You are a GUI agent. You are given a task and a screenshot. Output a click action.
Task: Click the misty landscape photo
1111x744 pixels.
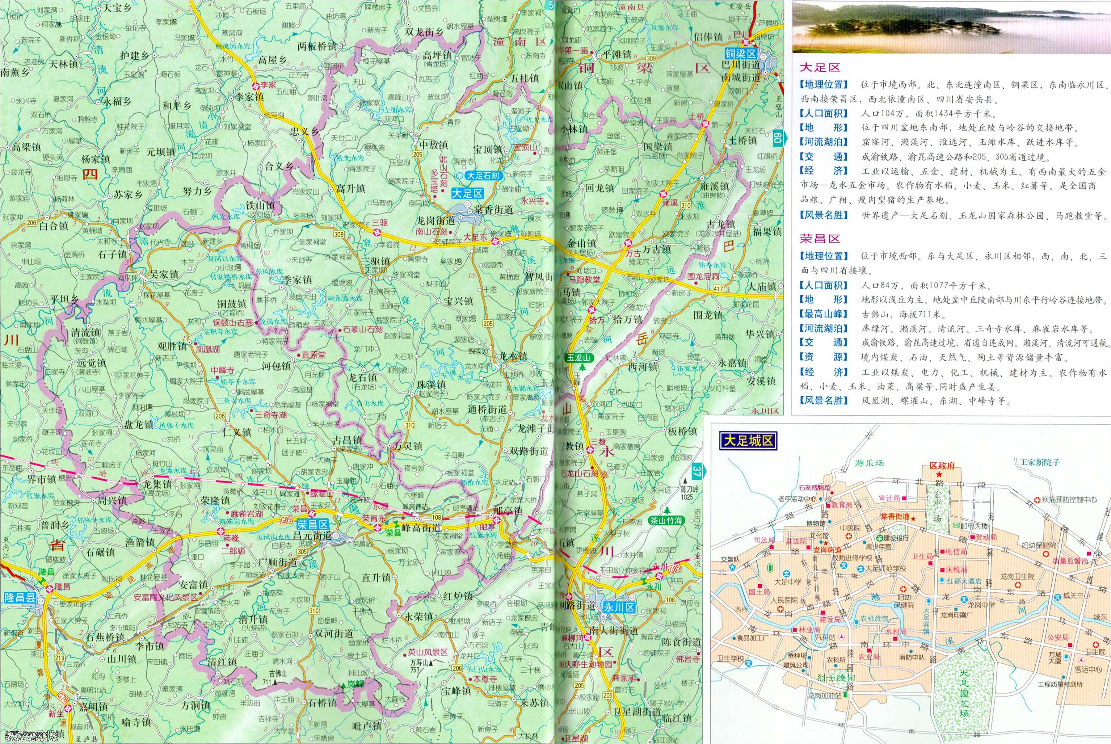[x=951, y=27]
